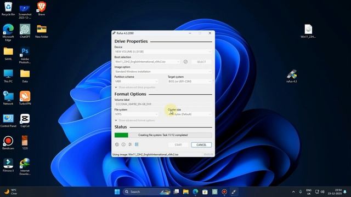
Task: Click the green status progress bar
Action: 163,135
